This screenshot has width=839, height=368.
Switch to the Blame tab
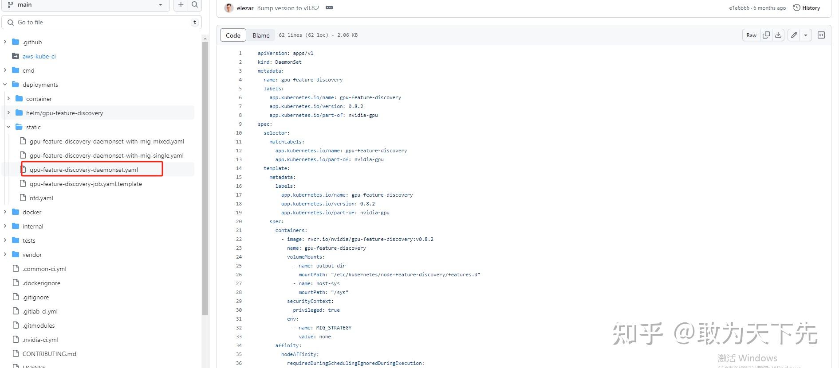click(261, 35)
